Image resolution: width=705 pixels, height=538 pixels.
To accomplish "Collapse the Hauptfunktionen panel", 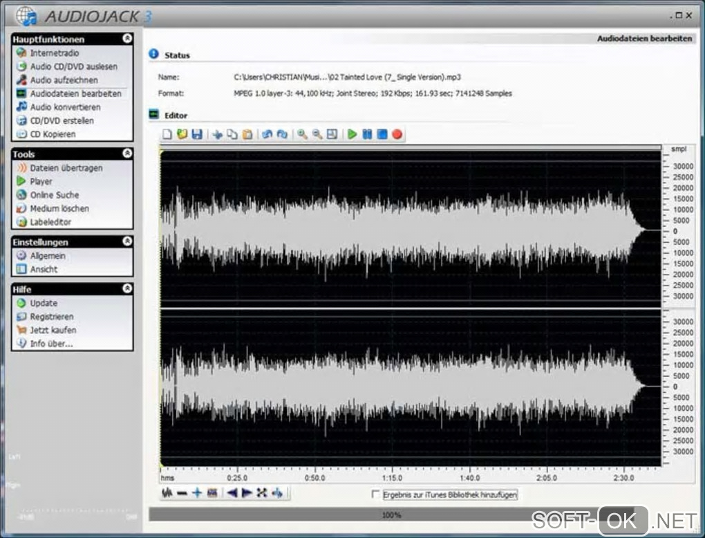I will 126,39.
